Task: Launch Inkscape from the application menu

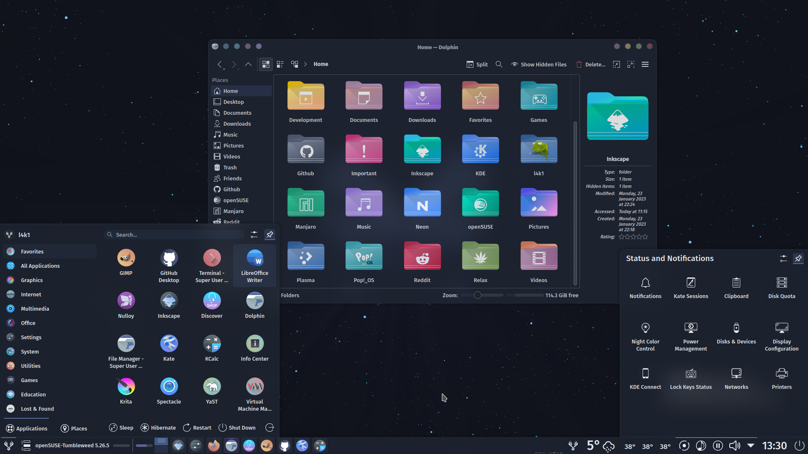Action: point(169,305)
